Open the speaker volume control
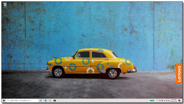184x104 pixels. 167,101
